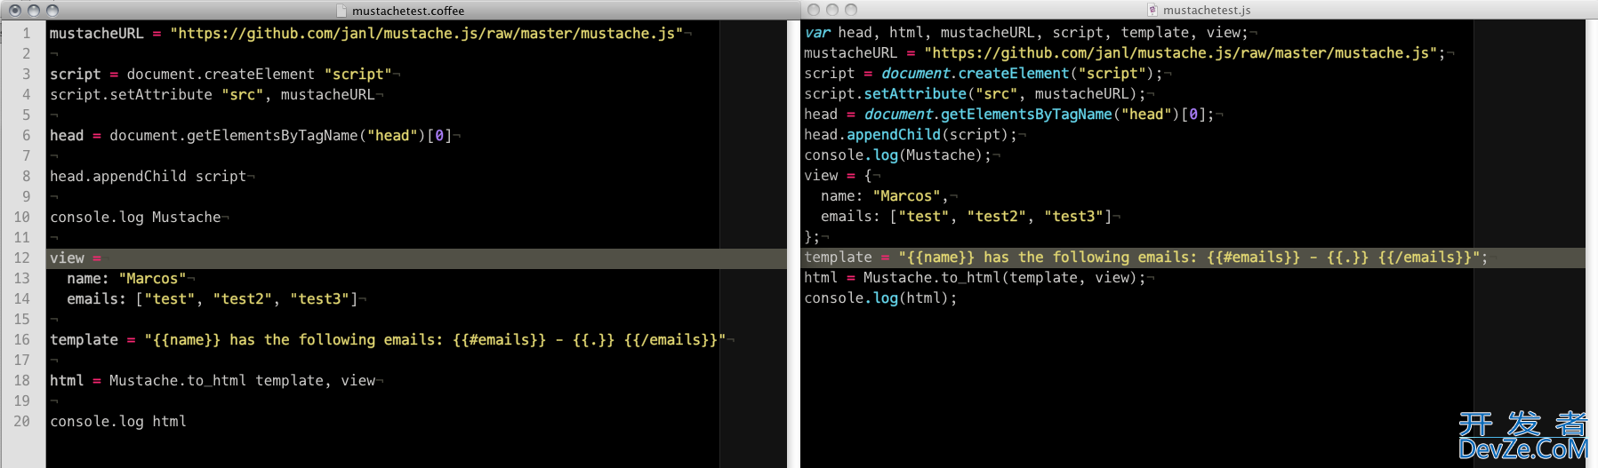Place cursor on "console.log html" in coffee file
The height and width of the screenshot is (468, 1598).
(x=118, y=422)
